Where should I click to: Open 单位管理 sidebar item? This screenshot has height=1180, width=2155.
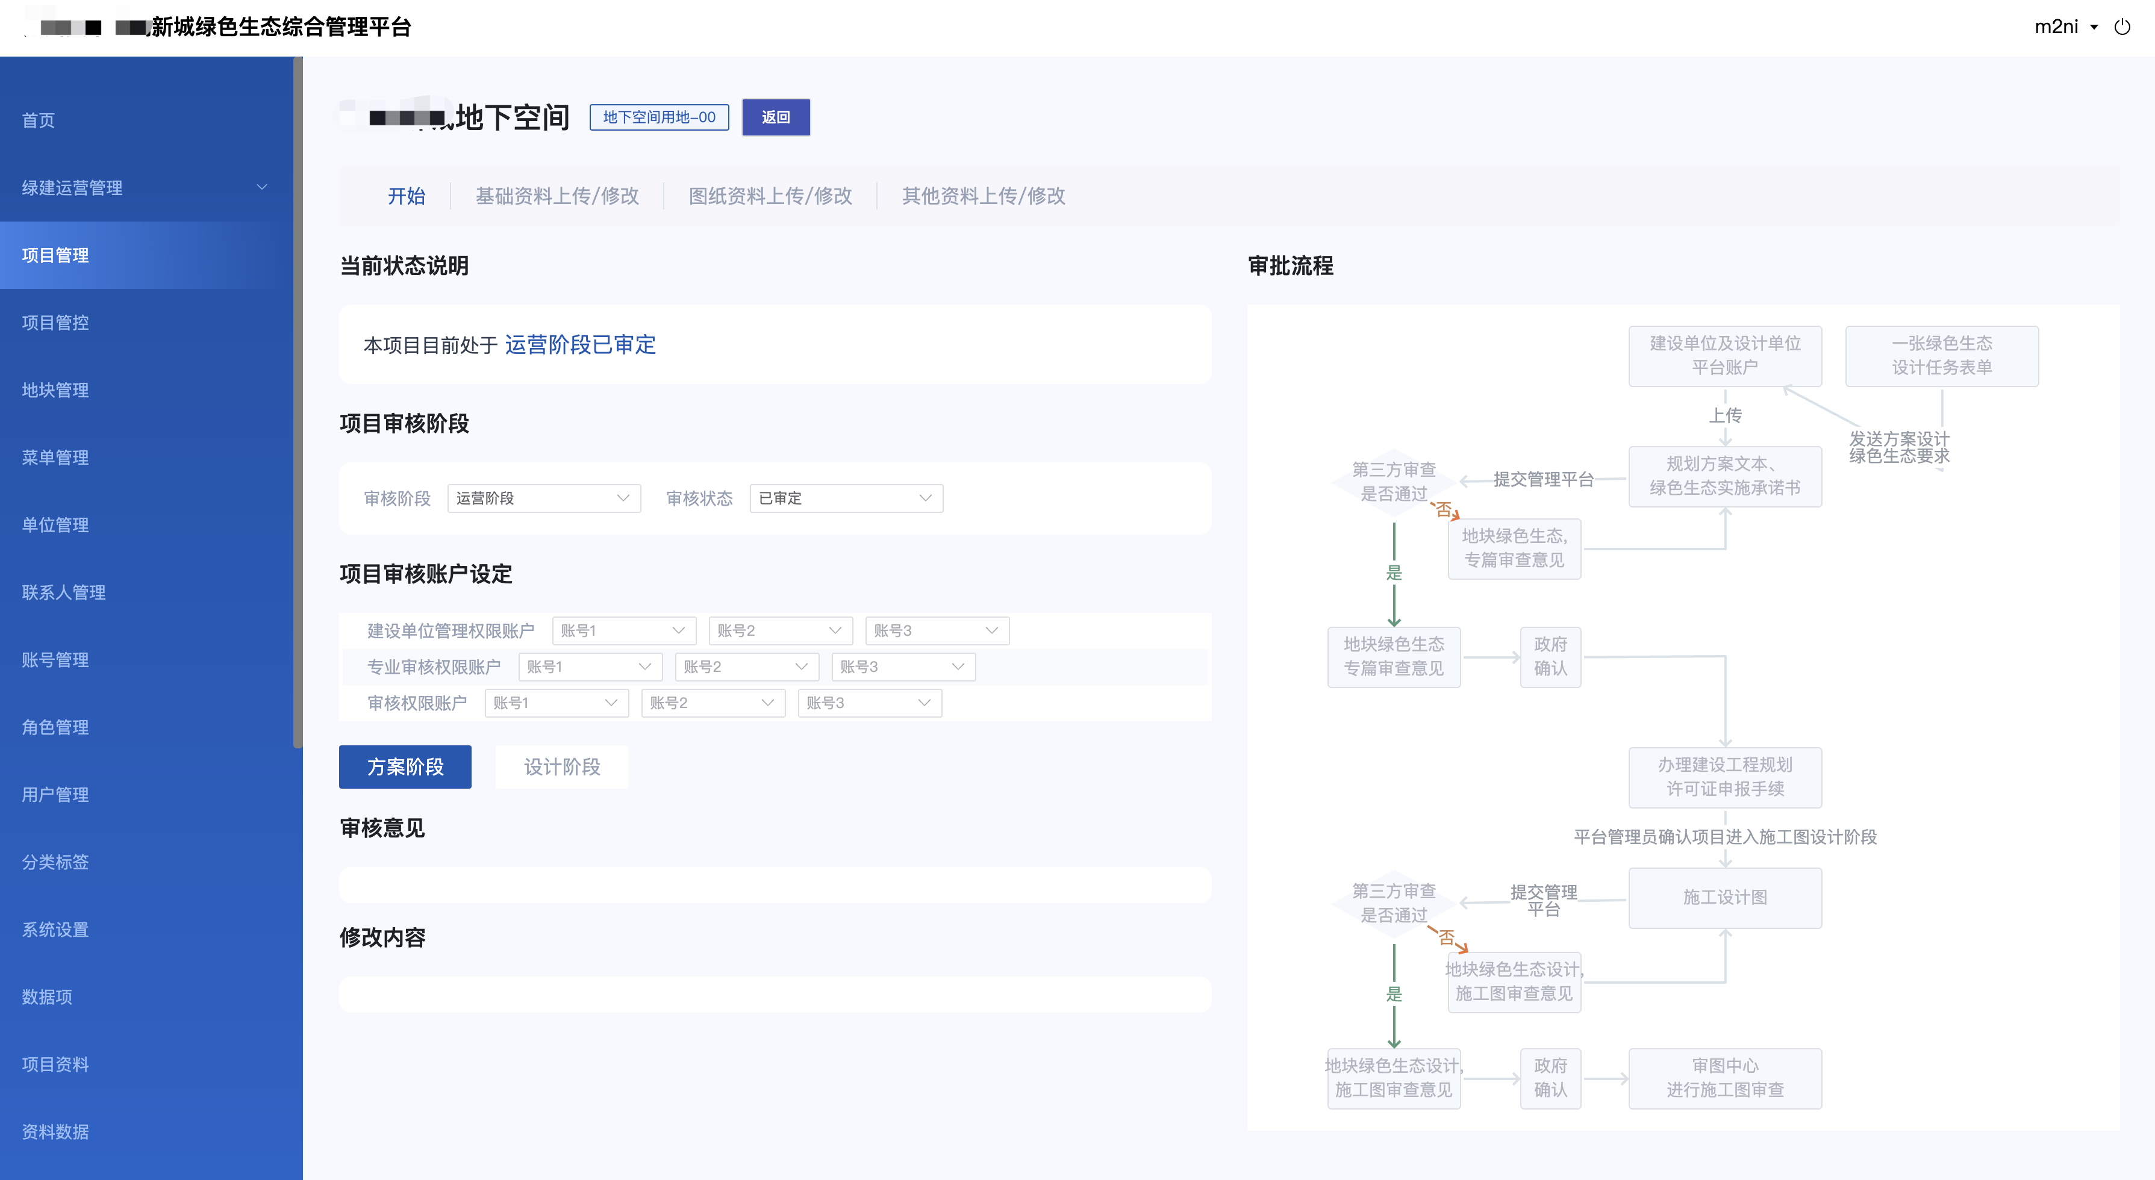click(146, 525)
